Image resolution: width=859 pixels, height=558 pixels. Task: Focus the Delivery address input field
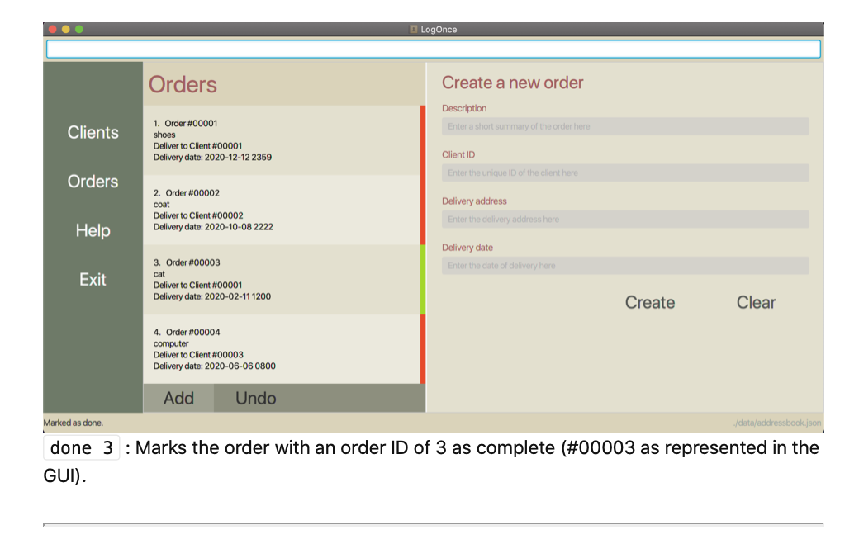coord(625,220)
